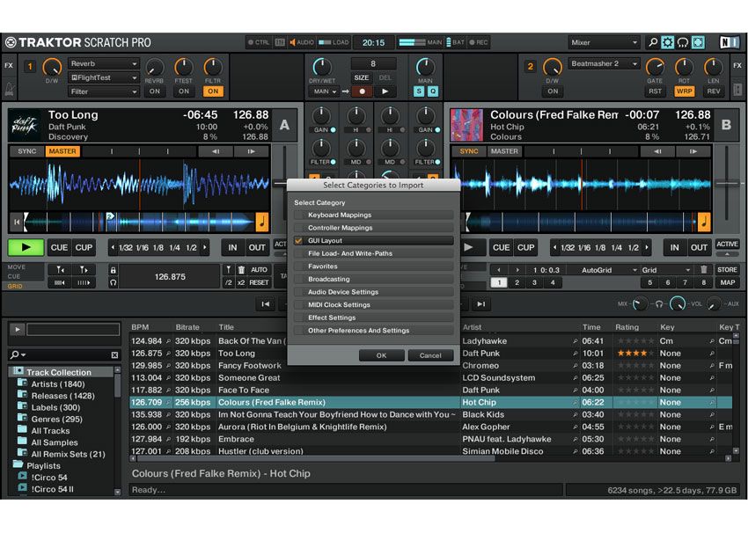This screenshot has height=555, width=748.
Task: Enable SYNC on deck B
Action: click(467, 150)
